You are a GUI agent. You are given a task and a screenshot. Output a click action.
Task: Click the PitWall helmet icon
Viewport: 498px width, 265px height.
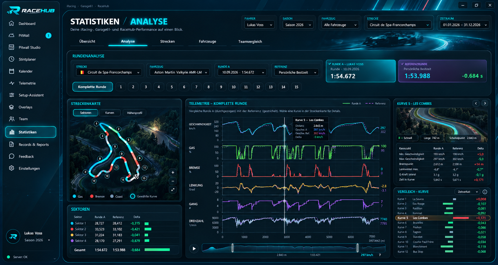(11, 35)
